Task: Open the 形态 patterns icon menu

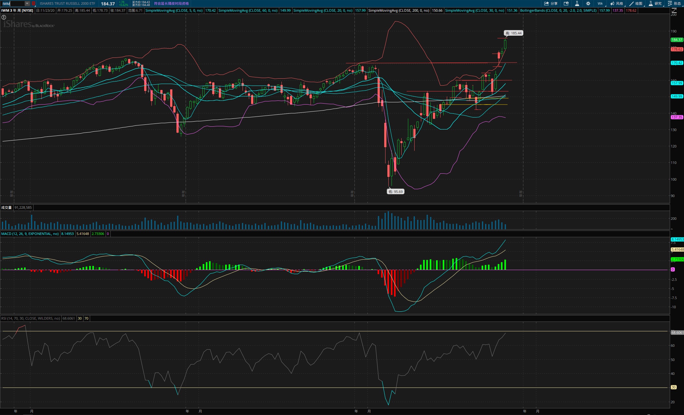Action: tap(674, 3)
